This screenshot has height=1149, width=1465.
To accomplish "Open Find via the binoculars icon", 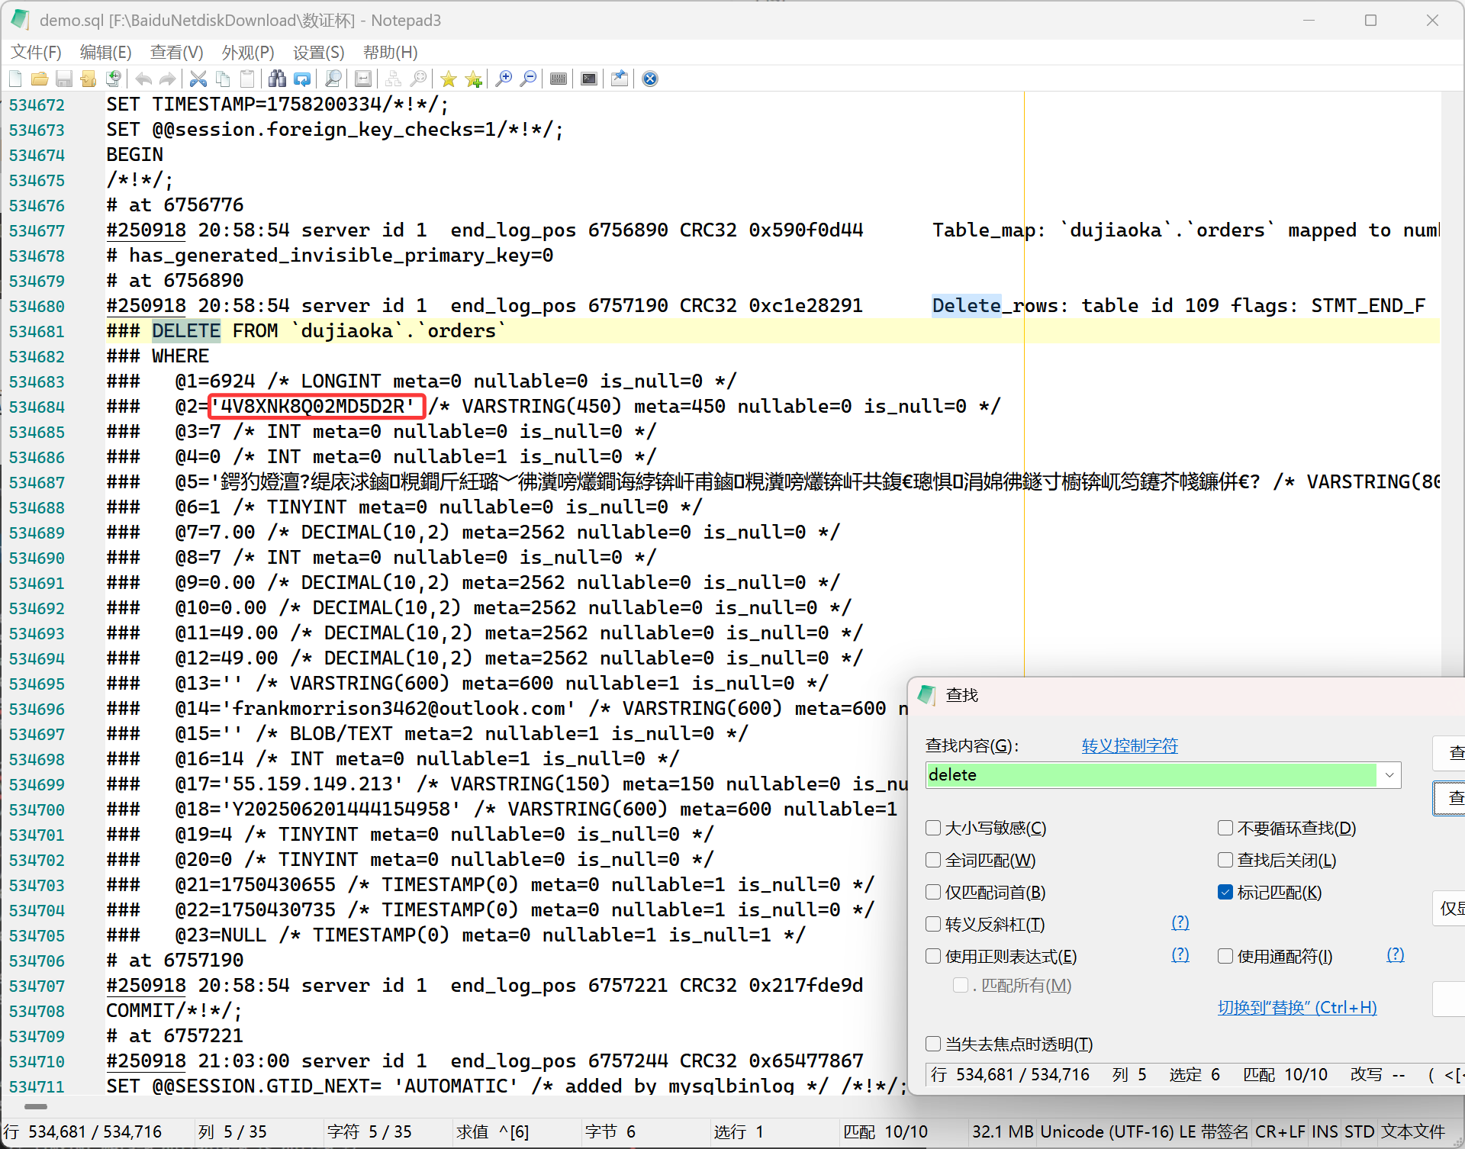I will coord(277,79).
